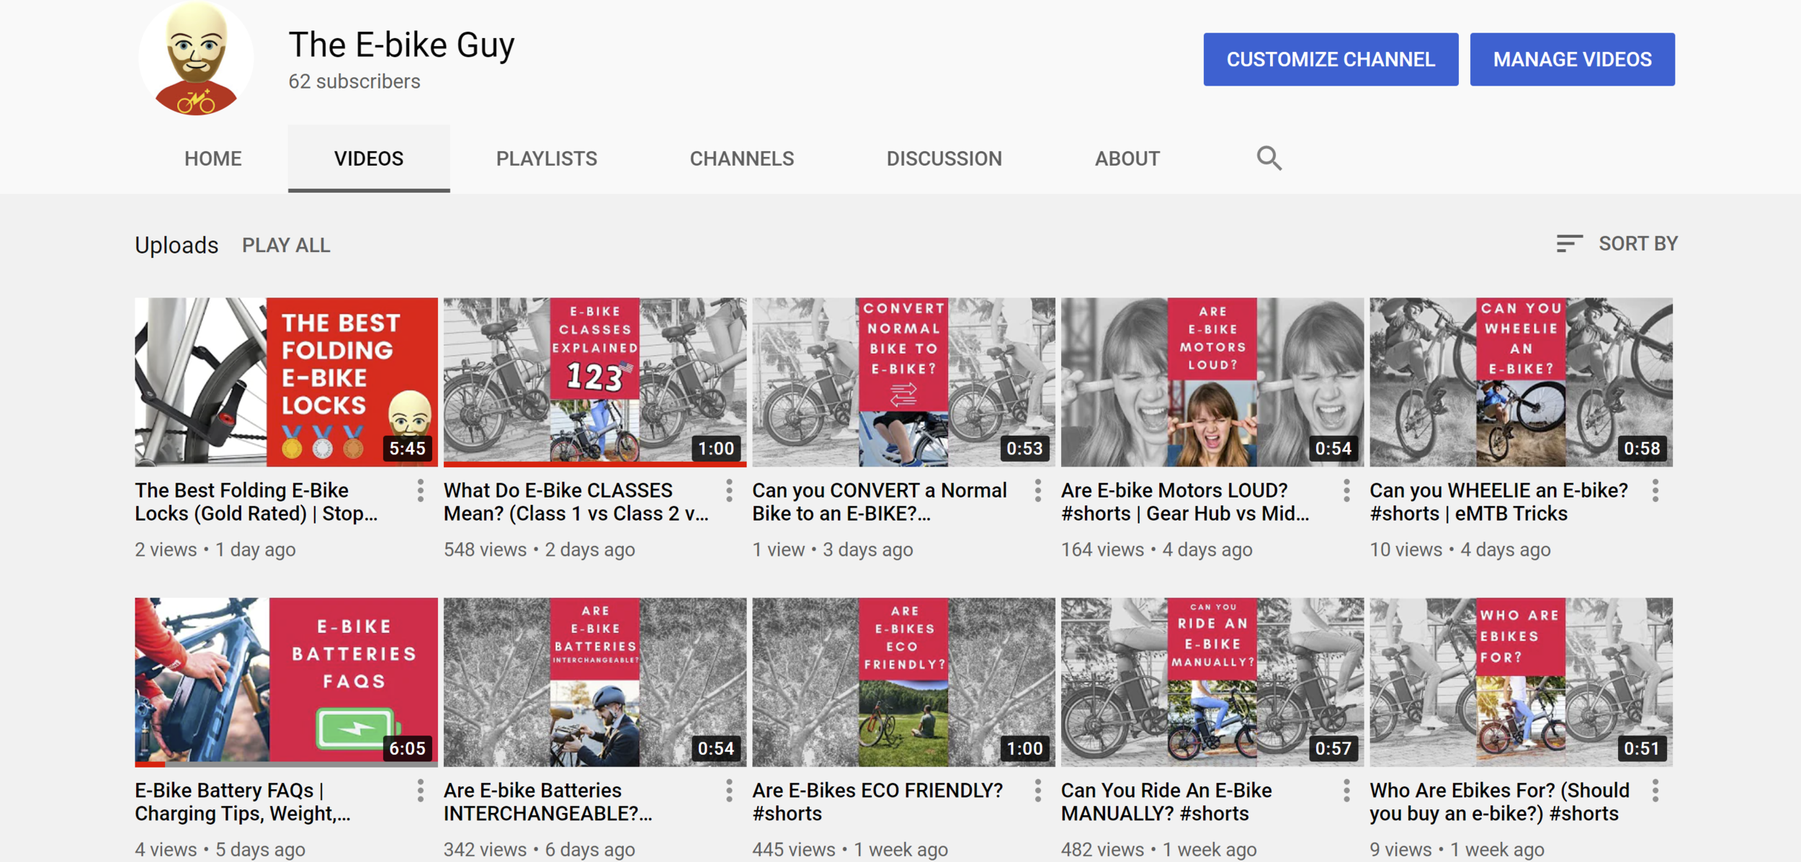Open Can You Ride An E-Bike MANUALLY title
The width and height of the screenshot is (1801, 862).
[x=1166, y=802]
